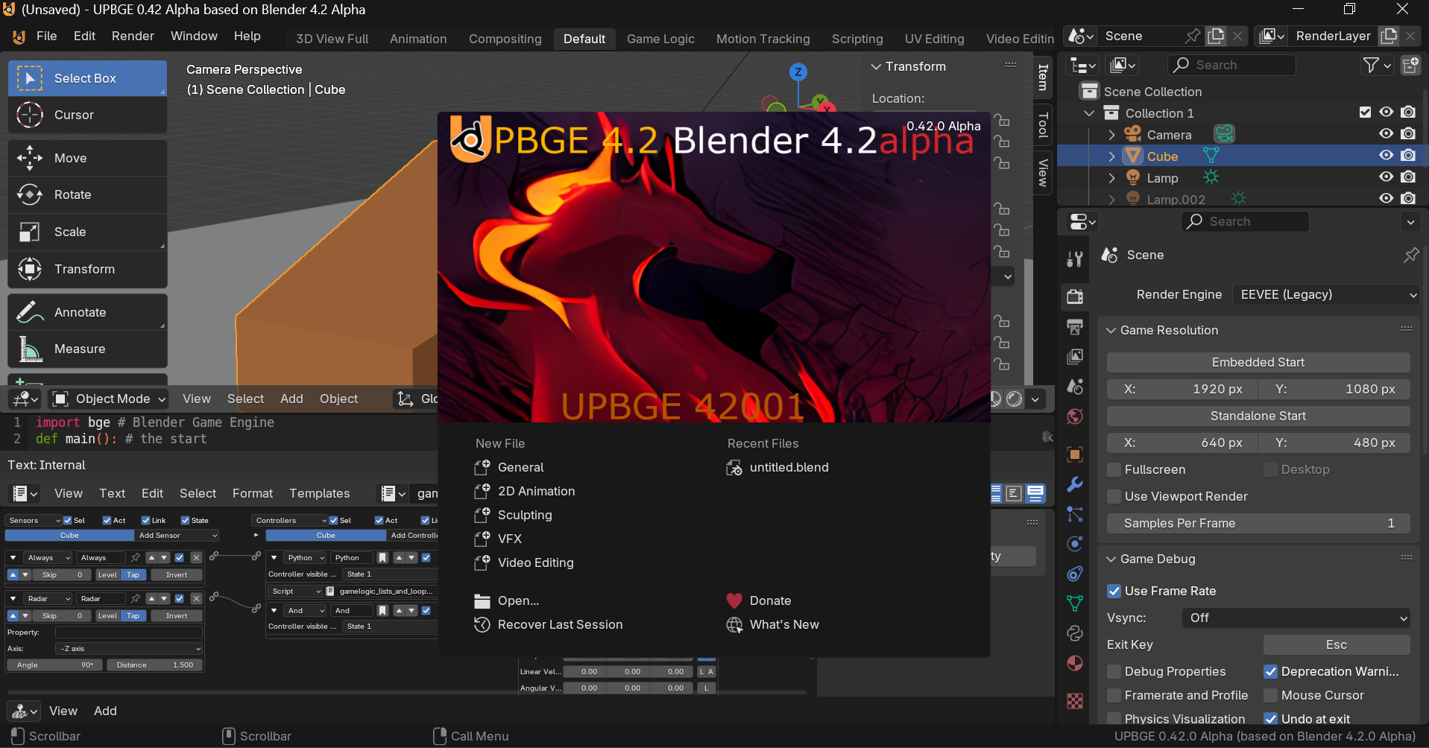1429x748 pixels.
Task: Switch to the Game Logic workspace tab
Action: pyautogui.click(x=660, y=39)
